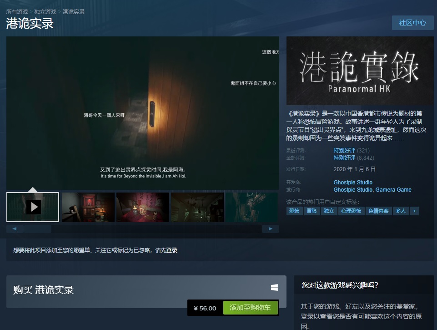Viewport: 437px width, 330px height.
Task: Click the ¥ 56.00 price label
Action: click(x=205, y=308)
